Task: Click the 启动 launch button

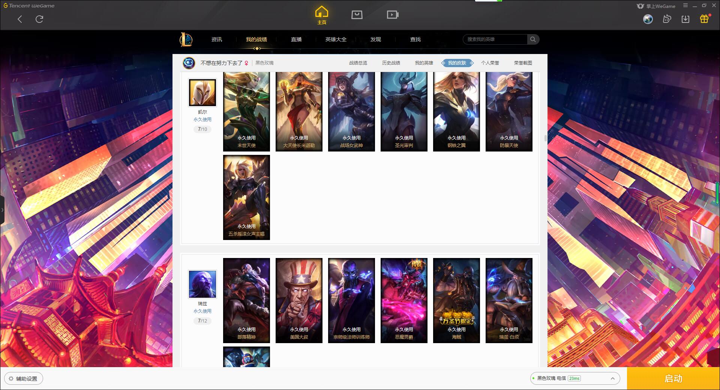Action: point(673,378)
